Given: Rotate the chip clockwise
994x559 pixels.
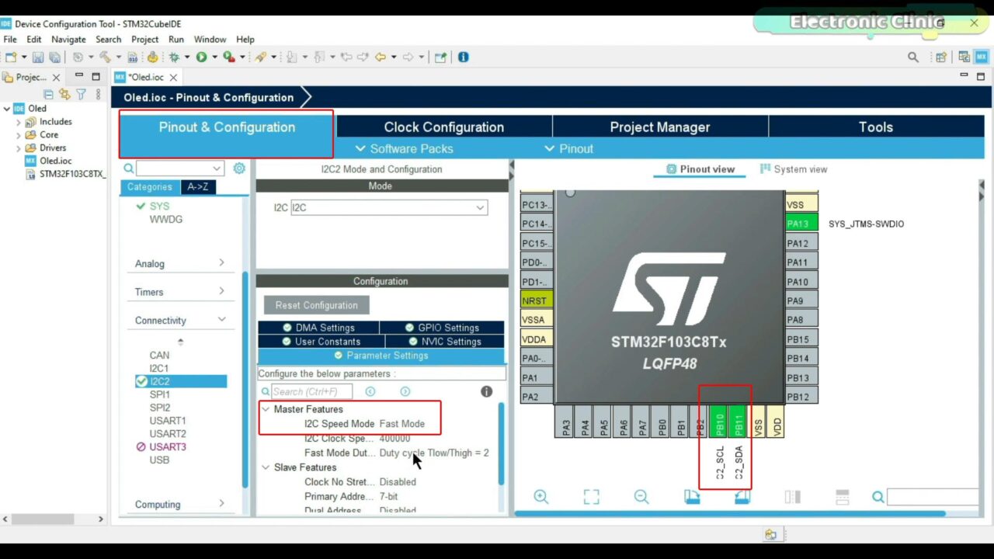Looking at the screenshot, I should [x=691, y=497].
